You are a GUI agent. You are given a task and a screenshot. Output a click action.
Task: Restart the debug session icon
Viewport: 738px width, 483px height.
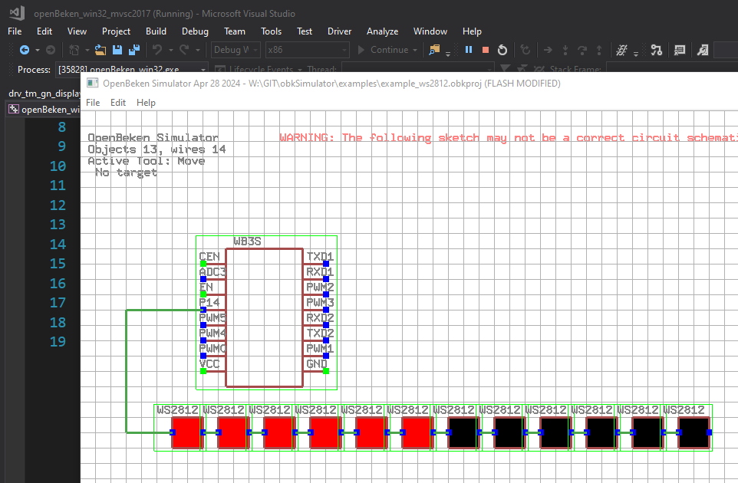502,50
